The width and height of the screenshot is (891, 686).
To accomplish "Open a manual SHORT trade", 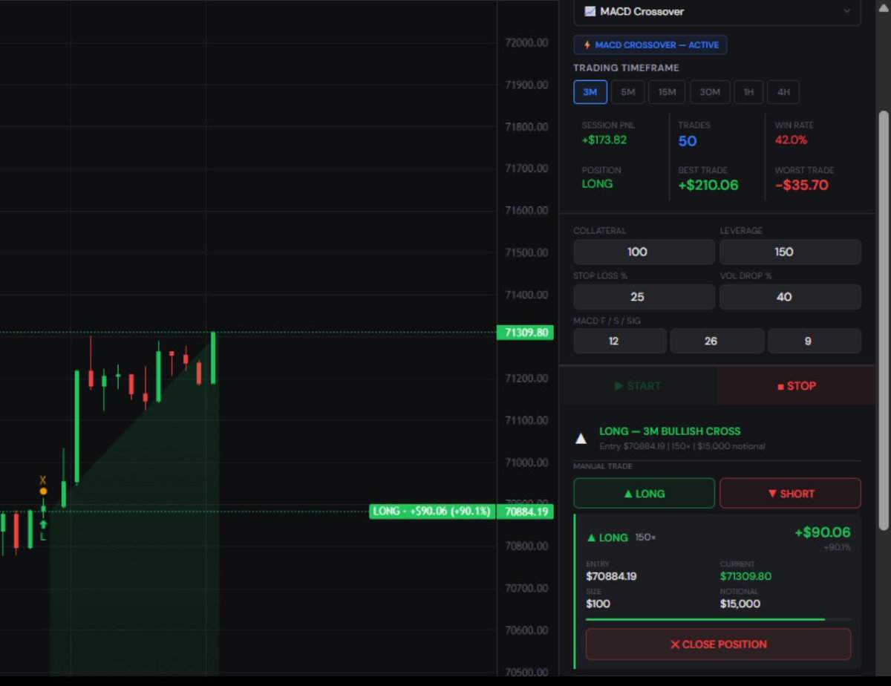I will (x=790, y=494).
